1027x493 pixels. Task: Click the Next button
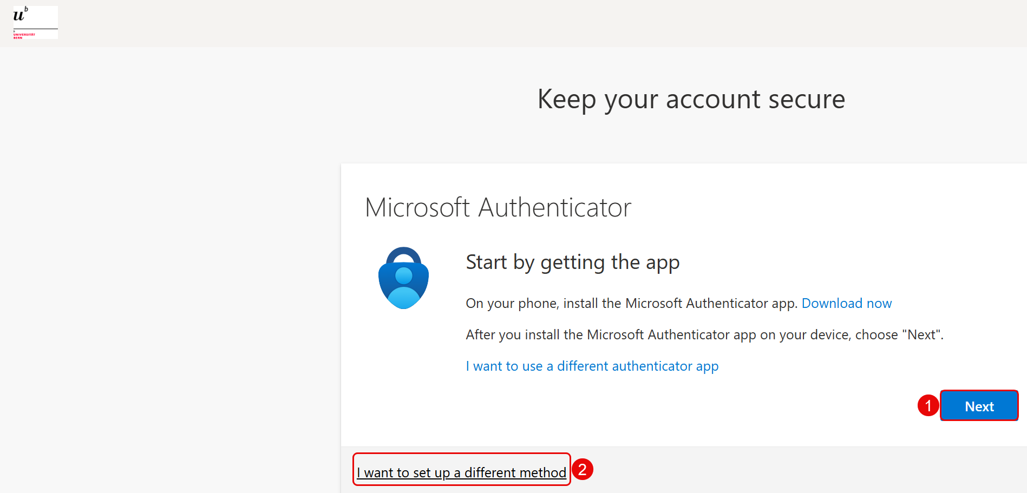979,406
